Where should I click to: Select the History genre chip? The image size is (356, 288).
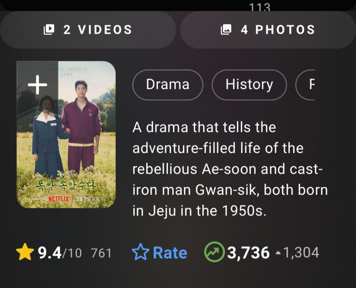click(249, 85)
